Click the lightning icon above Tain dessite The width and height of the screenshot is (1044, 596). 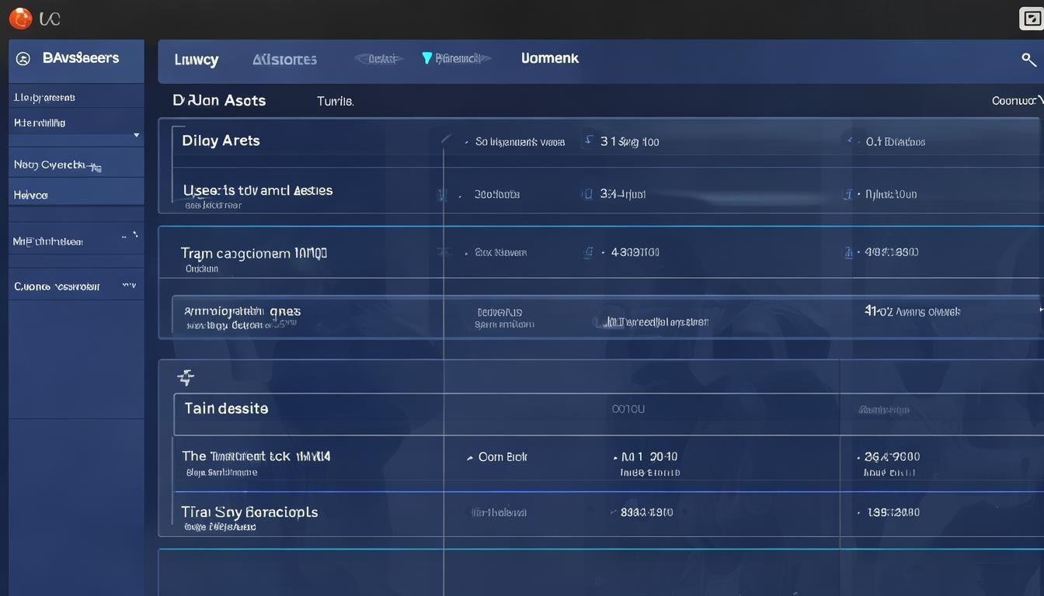point(186,378)
